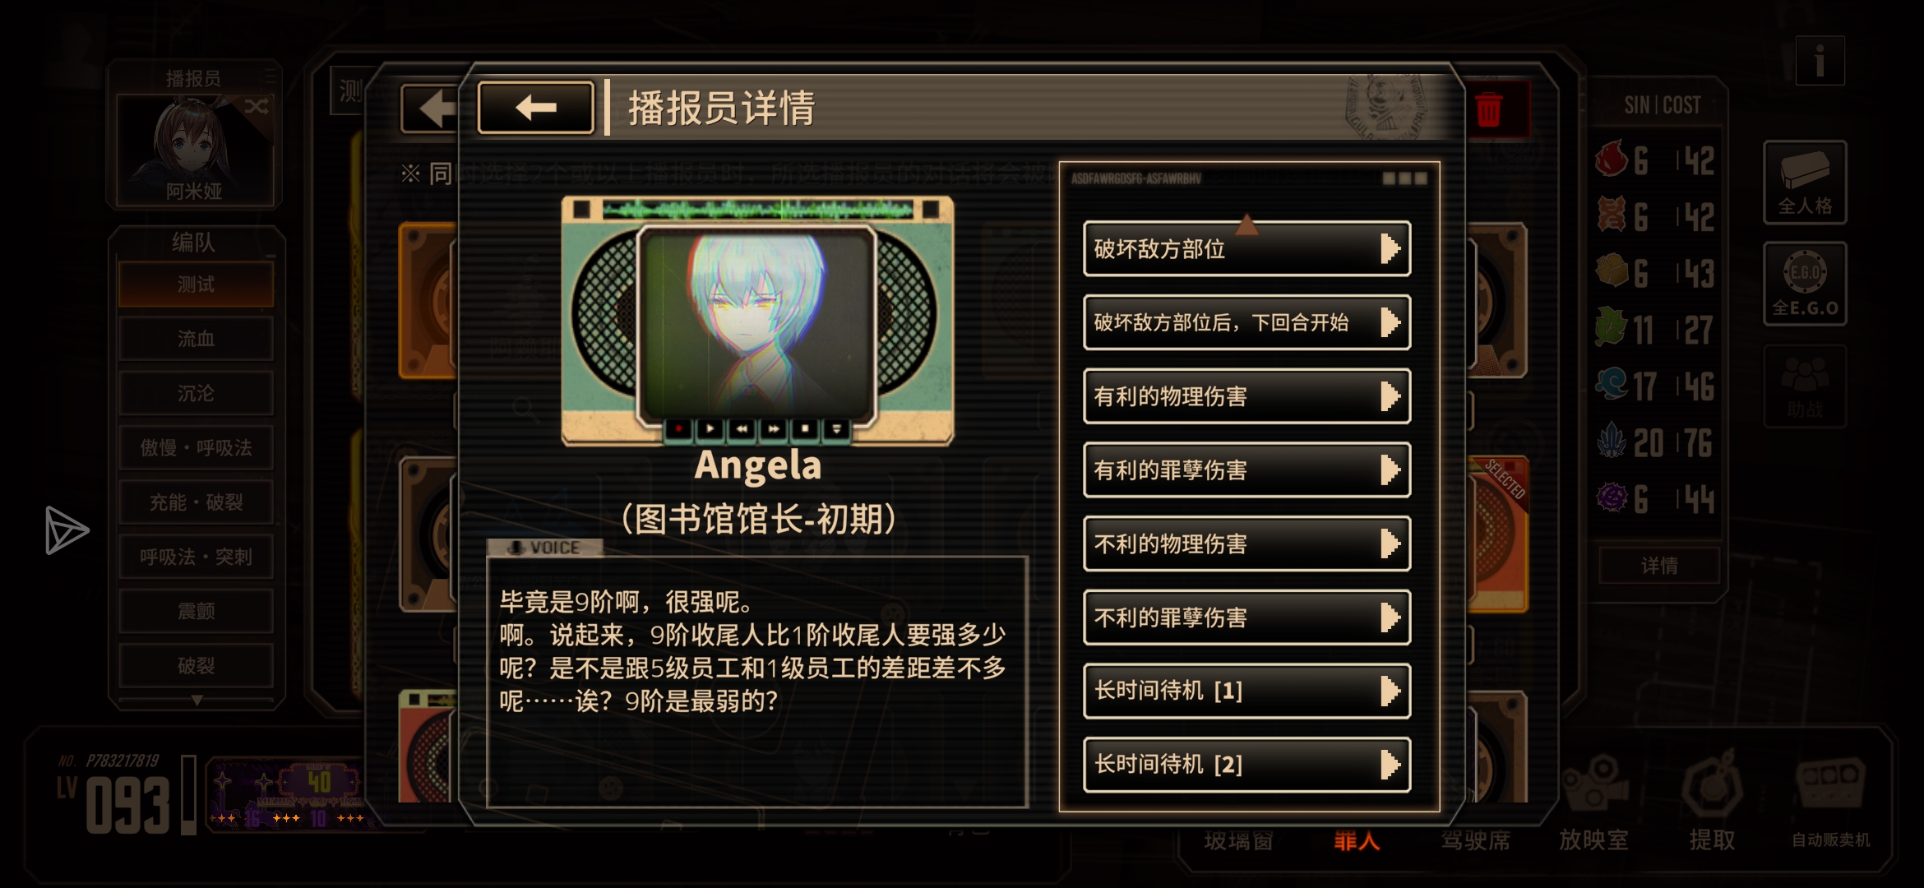
Task: Click the 全人格 card icon
Action: (x=1805, y=183)
